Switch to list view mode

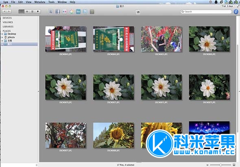(x=32, y=11)
